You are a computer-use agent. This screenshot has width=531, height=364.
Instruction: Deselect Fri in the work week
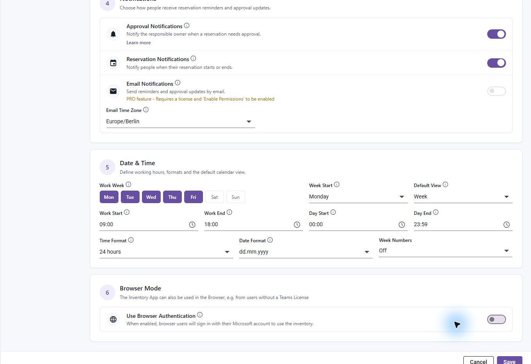click(x=194, y=197)
